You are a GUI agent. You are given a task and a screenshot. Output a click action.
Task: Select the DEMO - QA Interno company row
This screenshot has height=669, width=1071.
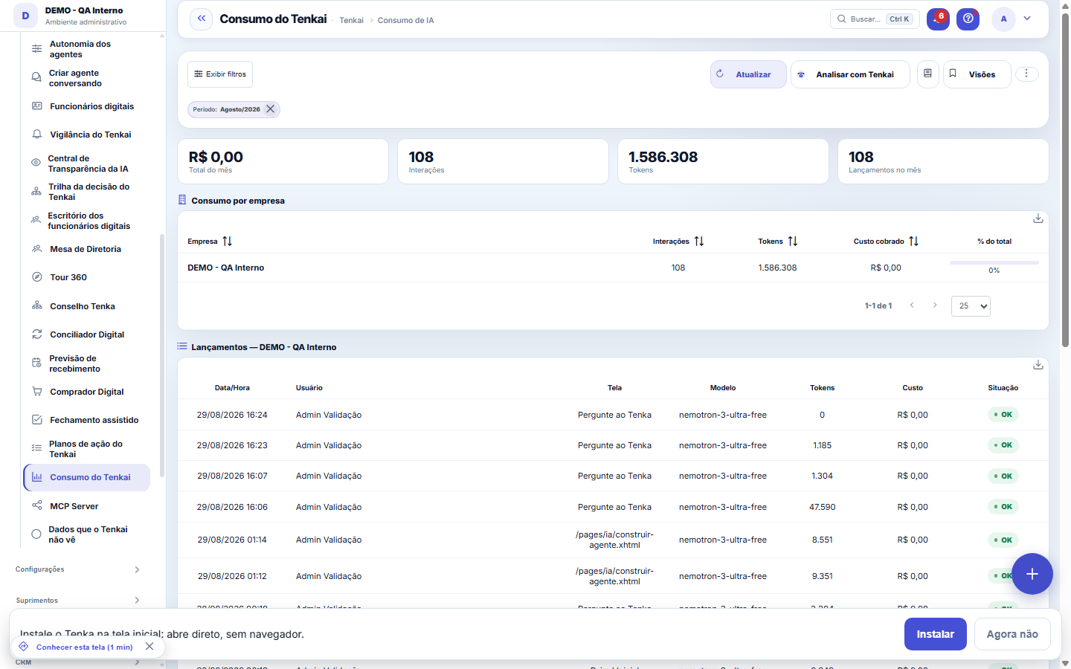click(x=613, y=268)
